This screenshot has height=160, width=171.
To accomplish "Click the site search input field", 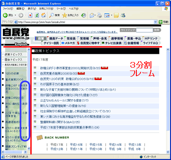I will click(144, 30).
